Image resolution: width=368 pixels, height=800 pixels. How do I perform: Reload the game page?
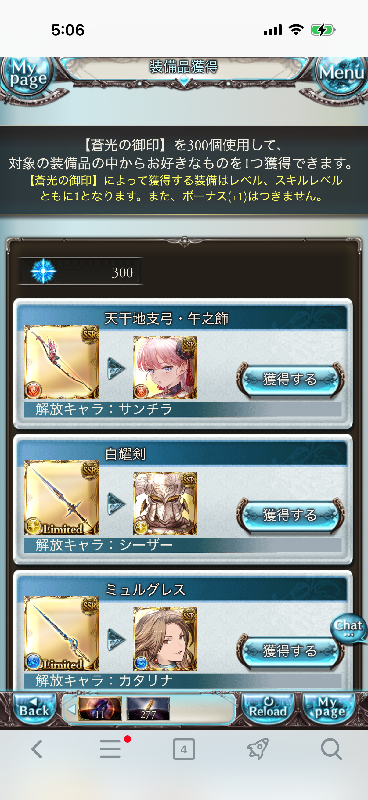(x=268, y=707)
